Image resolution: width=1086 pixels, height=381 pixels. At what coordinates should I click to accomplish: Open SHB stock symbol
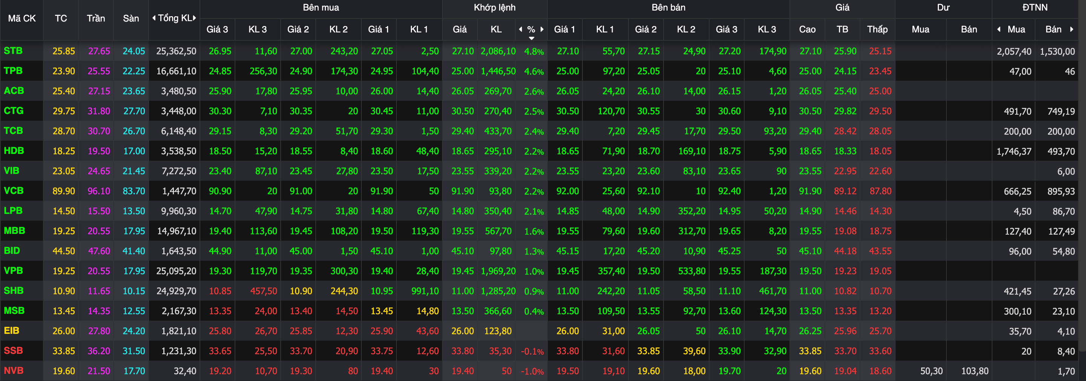pyautogui.click(x=14, y=291)
